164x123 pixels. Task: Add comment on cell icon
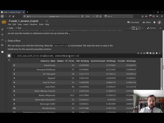point(147,53)
